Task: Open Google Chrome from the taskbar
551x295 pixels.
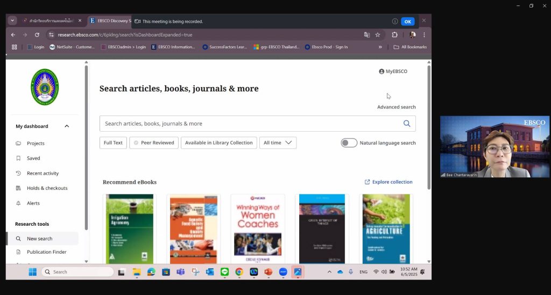Action: tap(239, 272)
